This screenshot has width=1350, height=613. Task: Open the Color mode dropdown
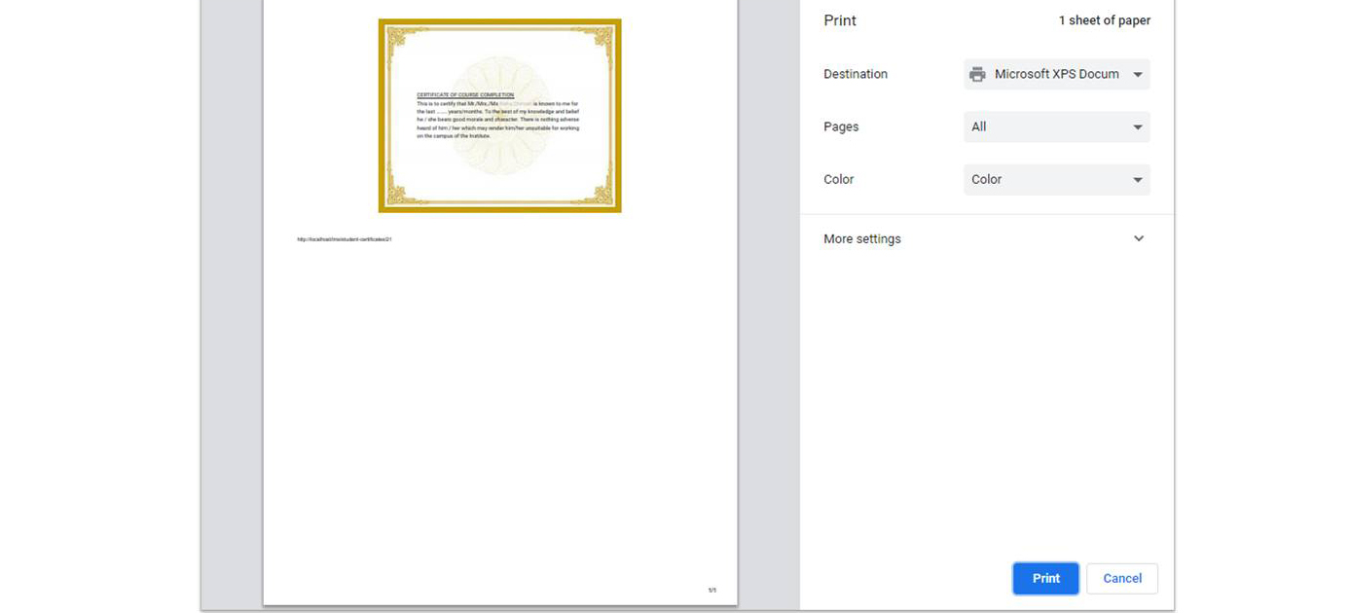(1057, 179)
